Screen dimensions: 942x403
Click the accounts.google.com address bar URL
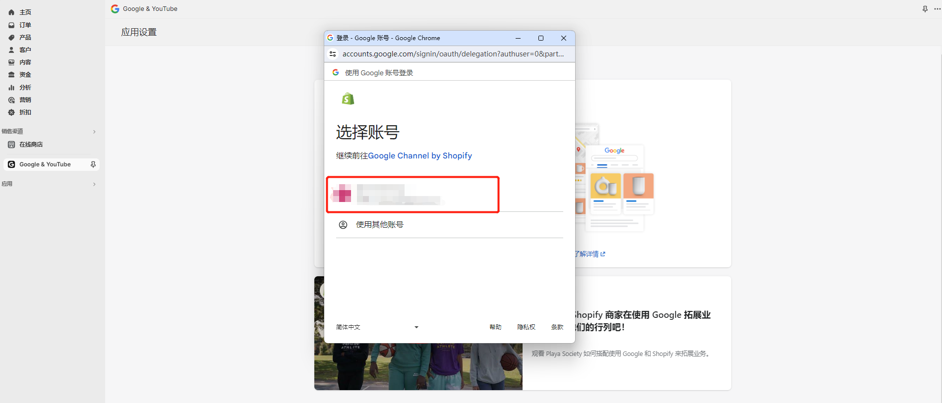pos(453,54)
